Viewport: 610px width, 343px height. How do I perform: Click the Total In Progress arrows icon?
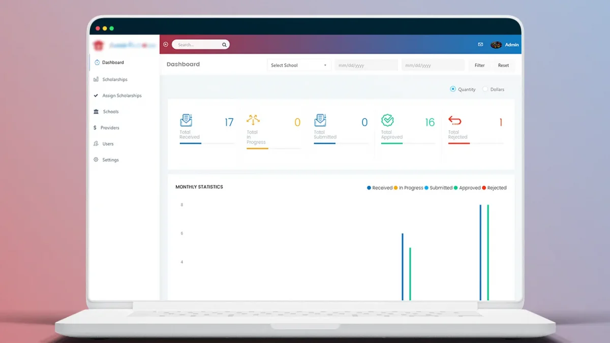(x=253, y=120)
